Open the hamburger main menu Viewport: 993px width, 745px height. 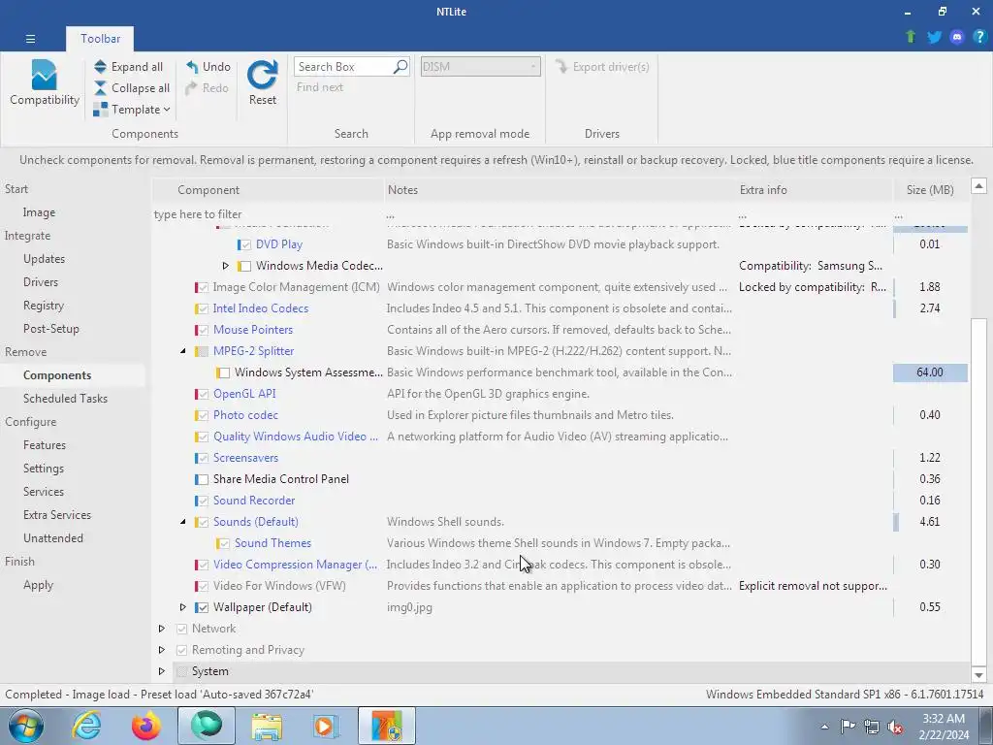(x=30, y=39)
